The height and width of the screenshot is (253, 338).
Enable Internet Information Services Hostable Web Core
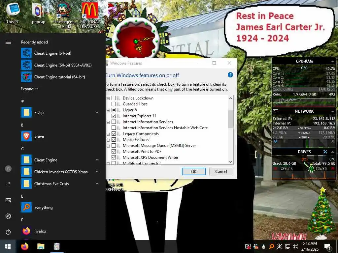114,127
